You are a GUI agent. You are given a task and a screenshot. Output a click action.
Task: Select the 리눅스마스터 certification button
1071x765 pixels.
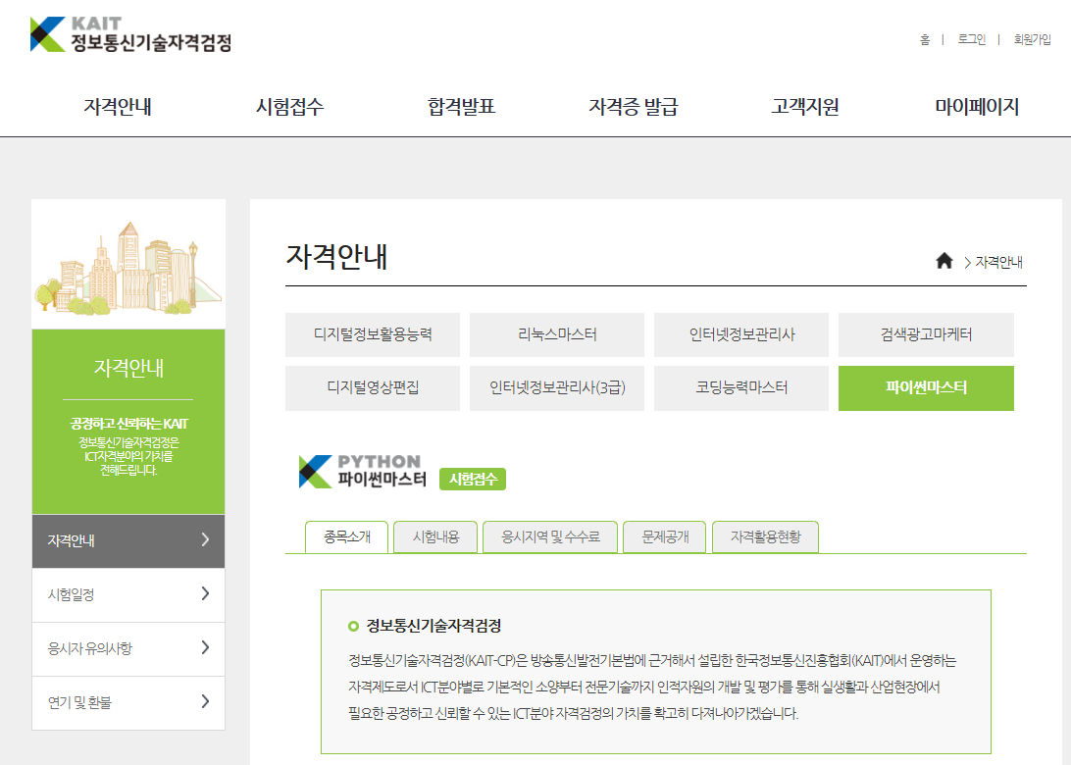pos(557,334)
